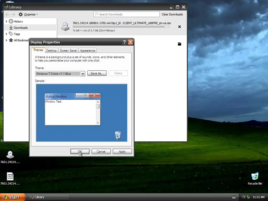Click the Windows 7 Colors theme combo box
268x201 pixels.
point(60,74)
